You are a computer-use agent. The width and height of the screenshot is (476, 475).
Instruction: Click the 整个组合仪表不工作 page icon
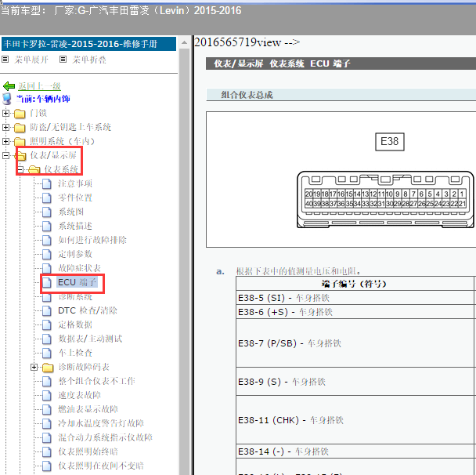[x=46, y=381]
